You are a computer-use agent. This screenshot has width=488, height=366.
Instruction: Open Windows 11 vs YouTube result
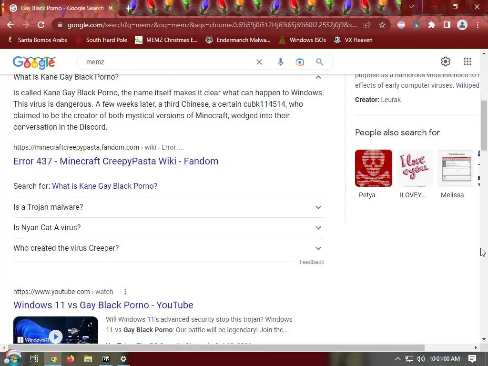[x=103, y=305]
